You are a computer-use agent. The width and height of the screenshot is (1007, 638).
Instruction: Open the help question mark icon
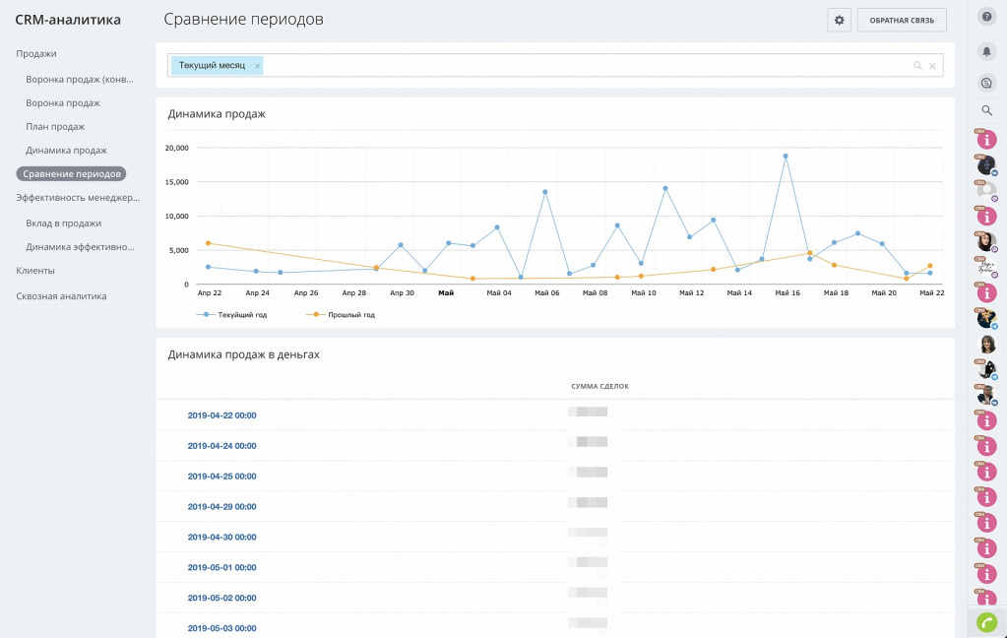pyautogui.click(x=987, y=16)
